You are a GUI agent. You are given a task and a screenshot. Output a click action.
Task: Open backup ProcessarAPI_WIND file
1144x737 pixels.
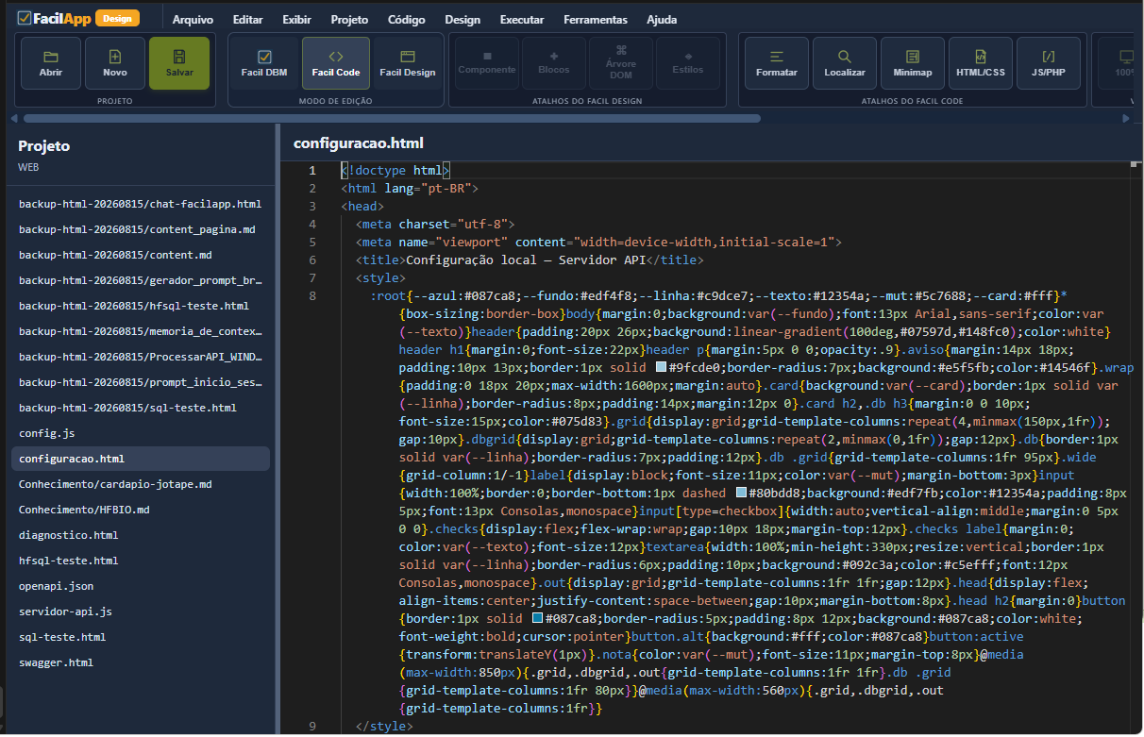[141, 357]
